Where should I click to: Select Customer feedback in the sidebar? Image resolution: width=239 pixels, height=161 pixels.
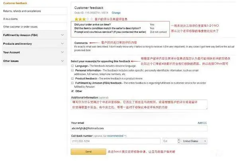pyautogui.click(x=15, y=3)
